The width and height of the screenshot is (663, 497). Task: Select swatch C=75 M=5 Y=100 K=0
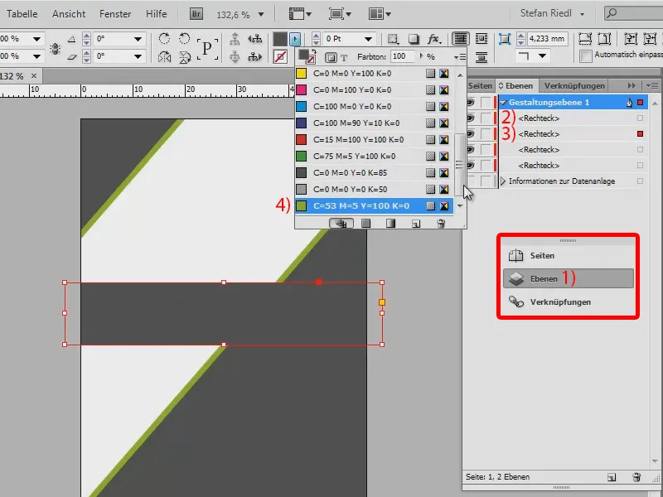[374, 157]
